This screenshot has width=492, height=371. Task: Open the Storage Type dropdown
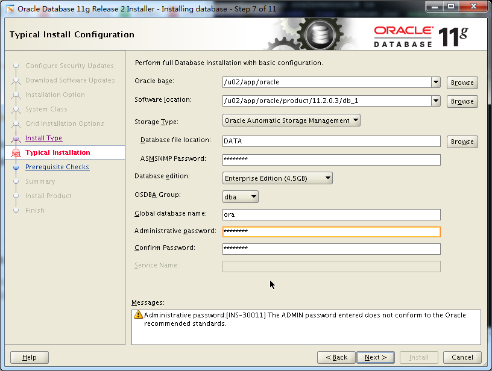click(x=291, y=120)
